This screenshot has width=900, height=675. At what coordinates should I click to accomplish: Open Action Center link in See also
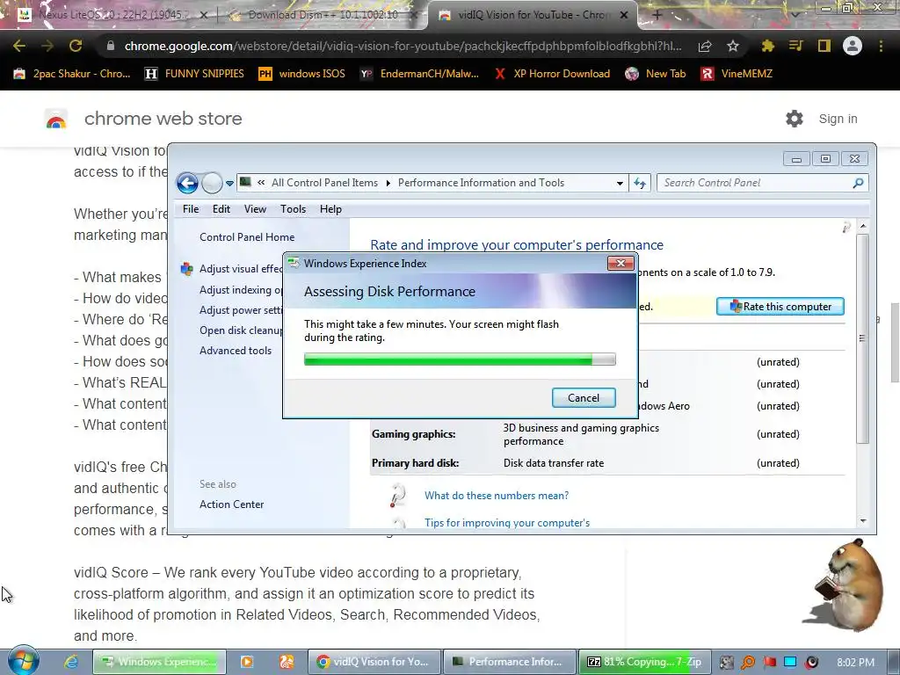[231, 504]
